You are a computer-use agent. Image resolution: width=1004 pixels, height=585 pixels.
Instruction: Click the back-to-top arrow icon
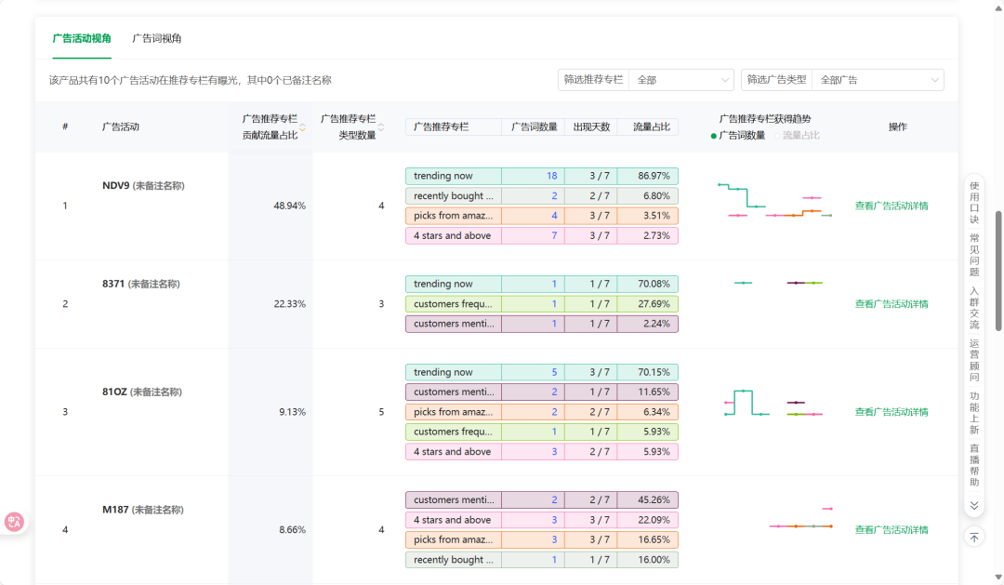point(974,537)
